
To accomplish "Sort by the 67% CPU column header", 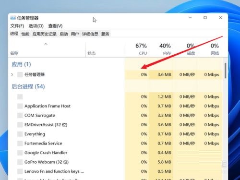I will coord(137,49).
